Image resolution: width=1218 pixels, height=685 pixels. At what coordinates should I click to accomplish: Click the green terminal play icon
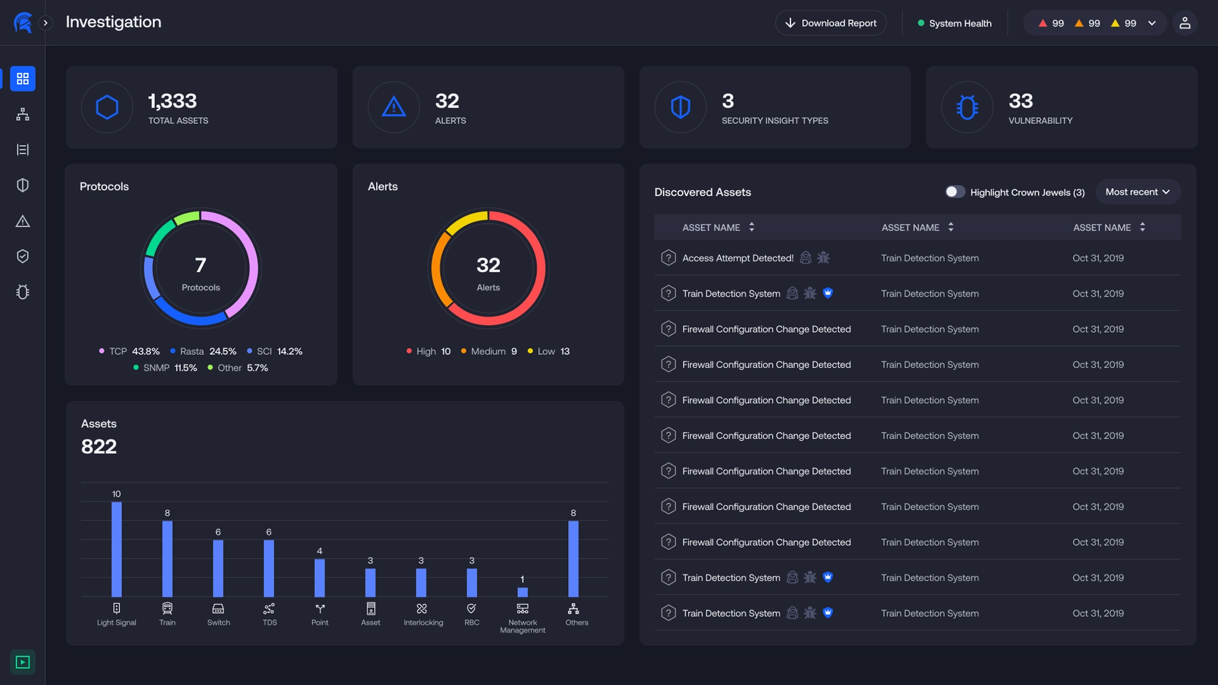tap(23, 662)
